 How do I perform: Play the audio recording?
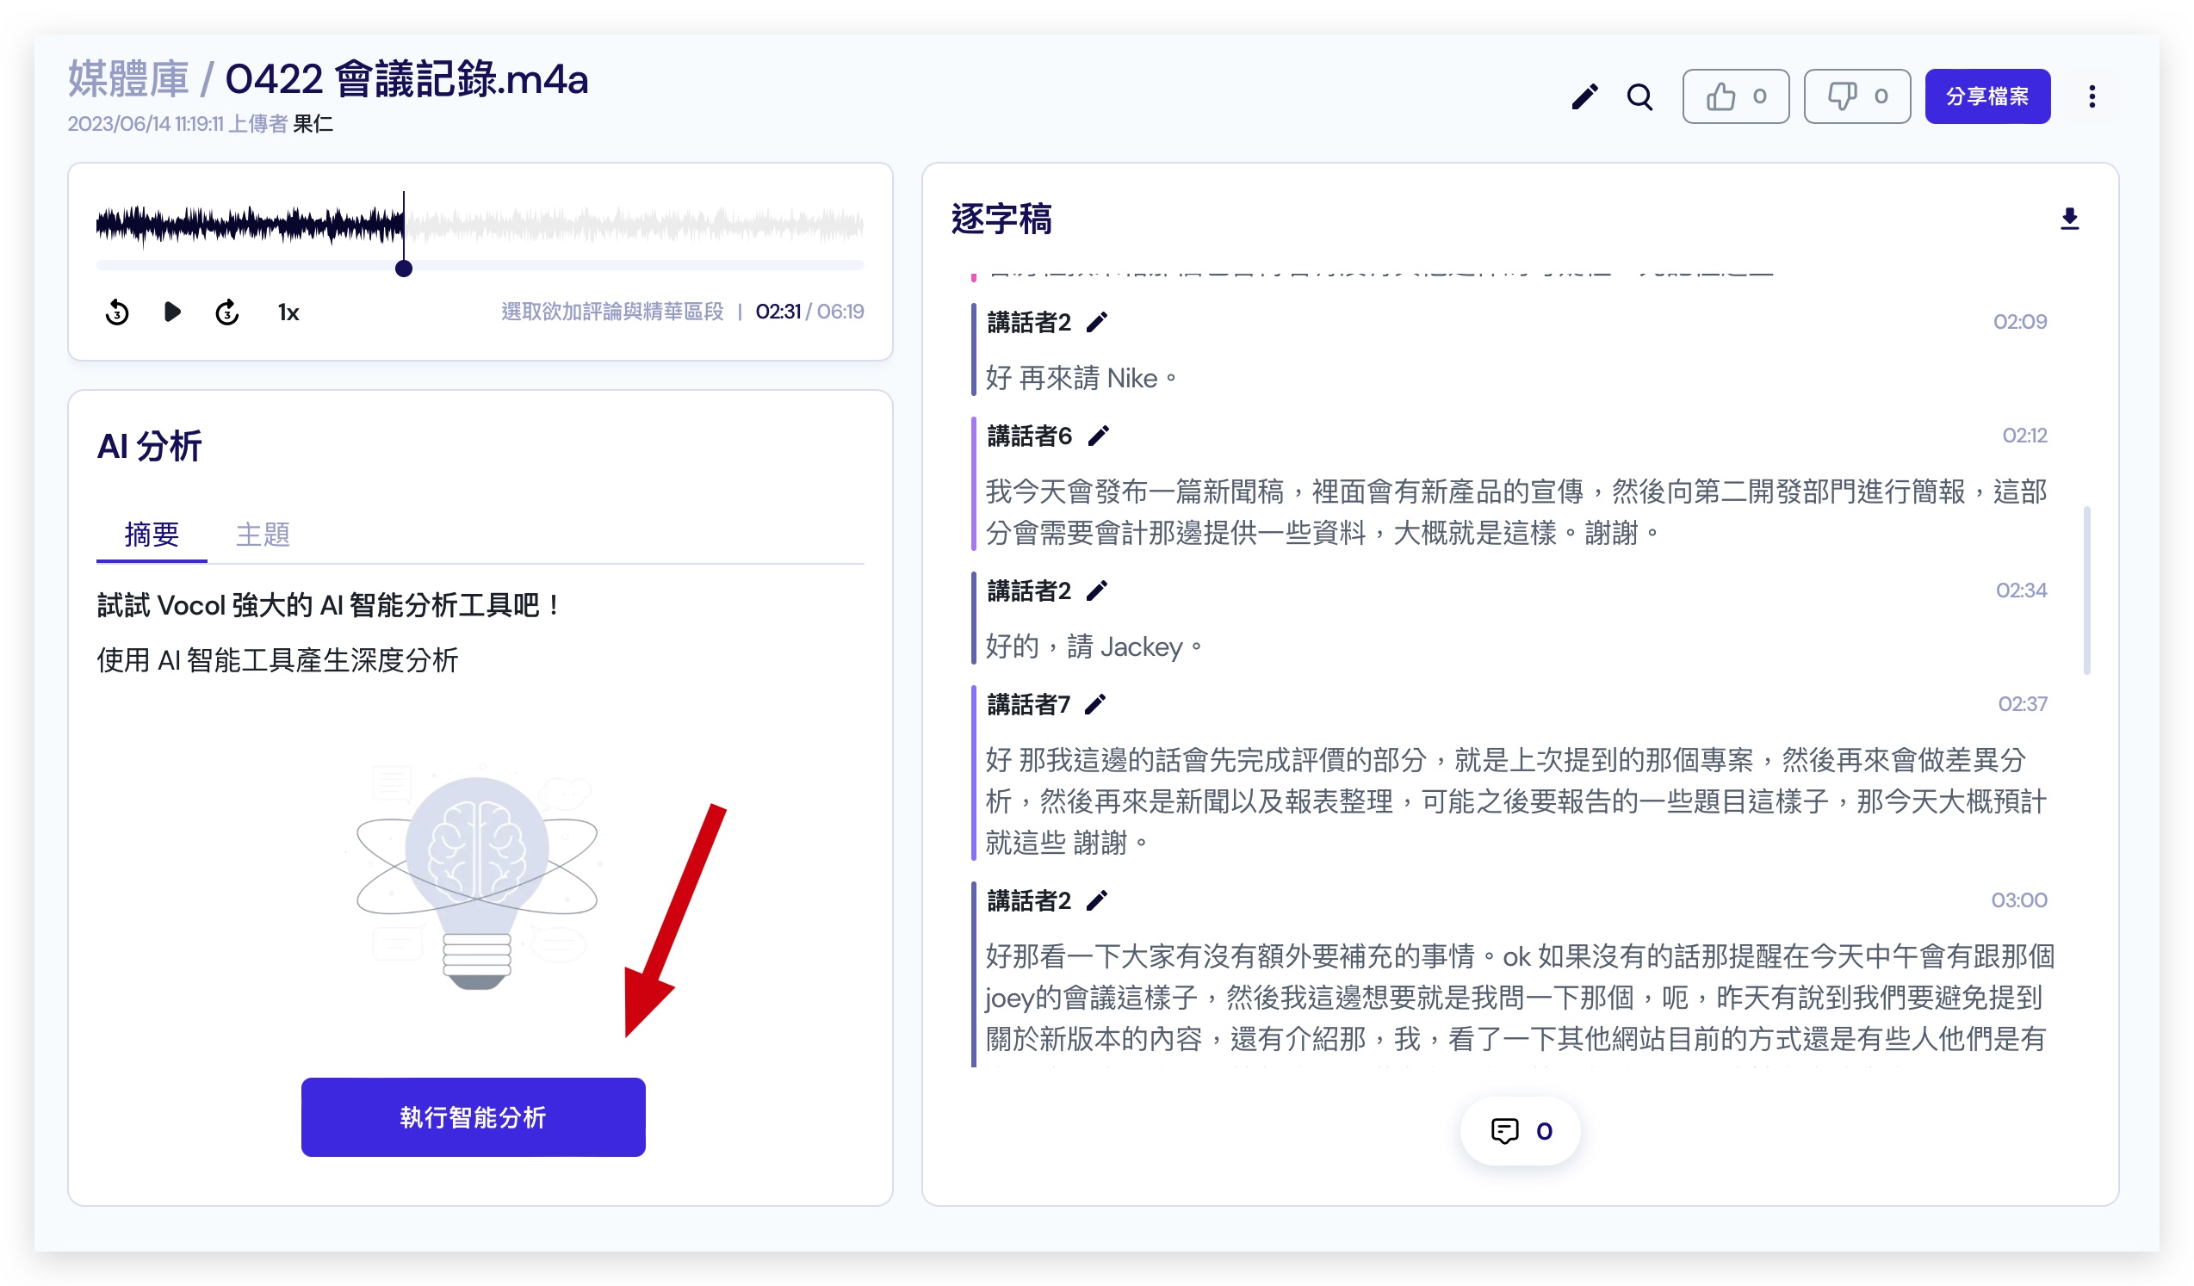pos(172,312)
